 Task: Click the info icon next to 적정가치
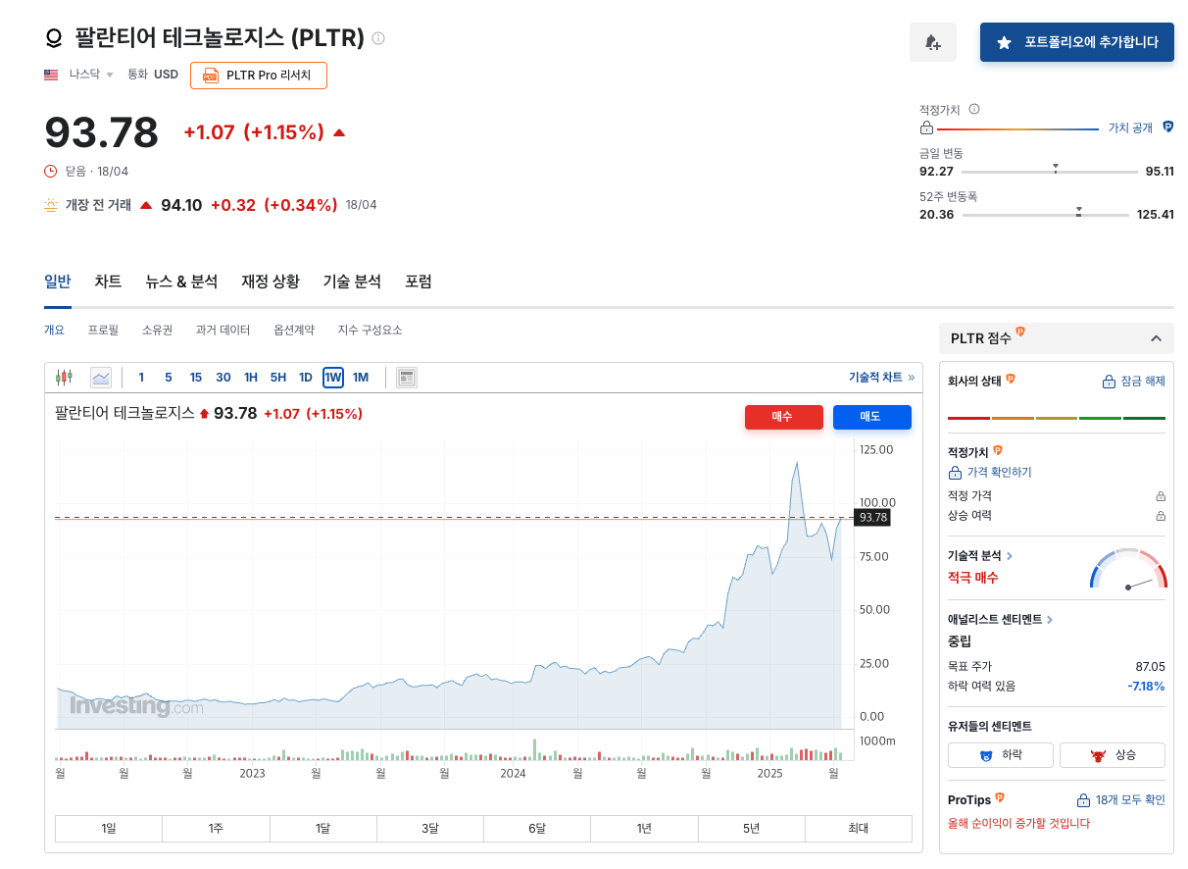point(974,110)
